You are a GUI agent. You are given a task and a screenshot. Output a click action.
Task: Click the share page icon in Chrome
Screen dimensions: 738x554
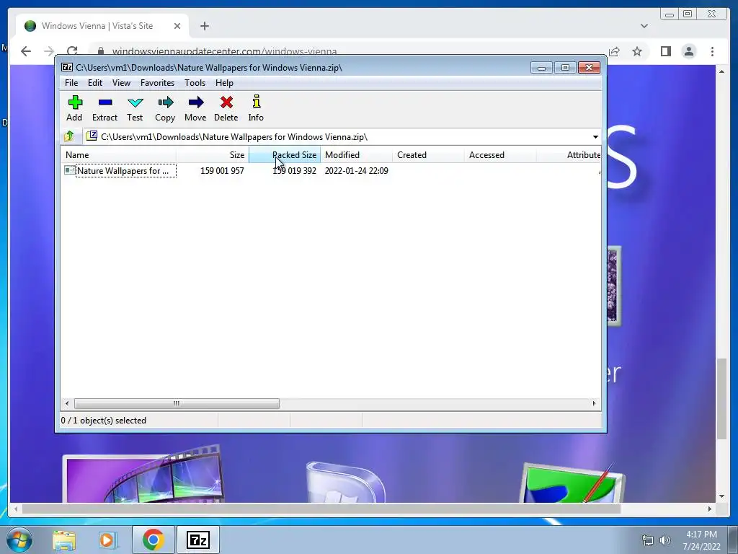[614, 51]
